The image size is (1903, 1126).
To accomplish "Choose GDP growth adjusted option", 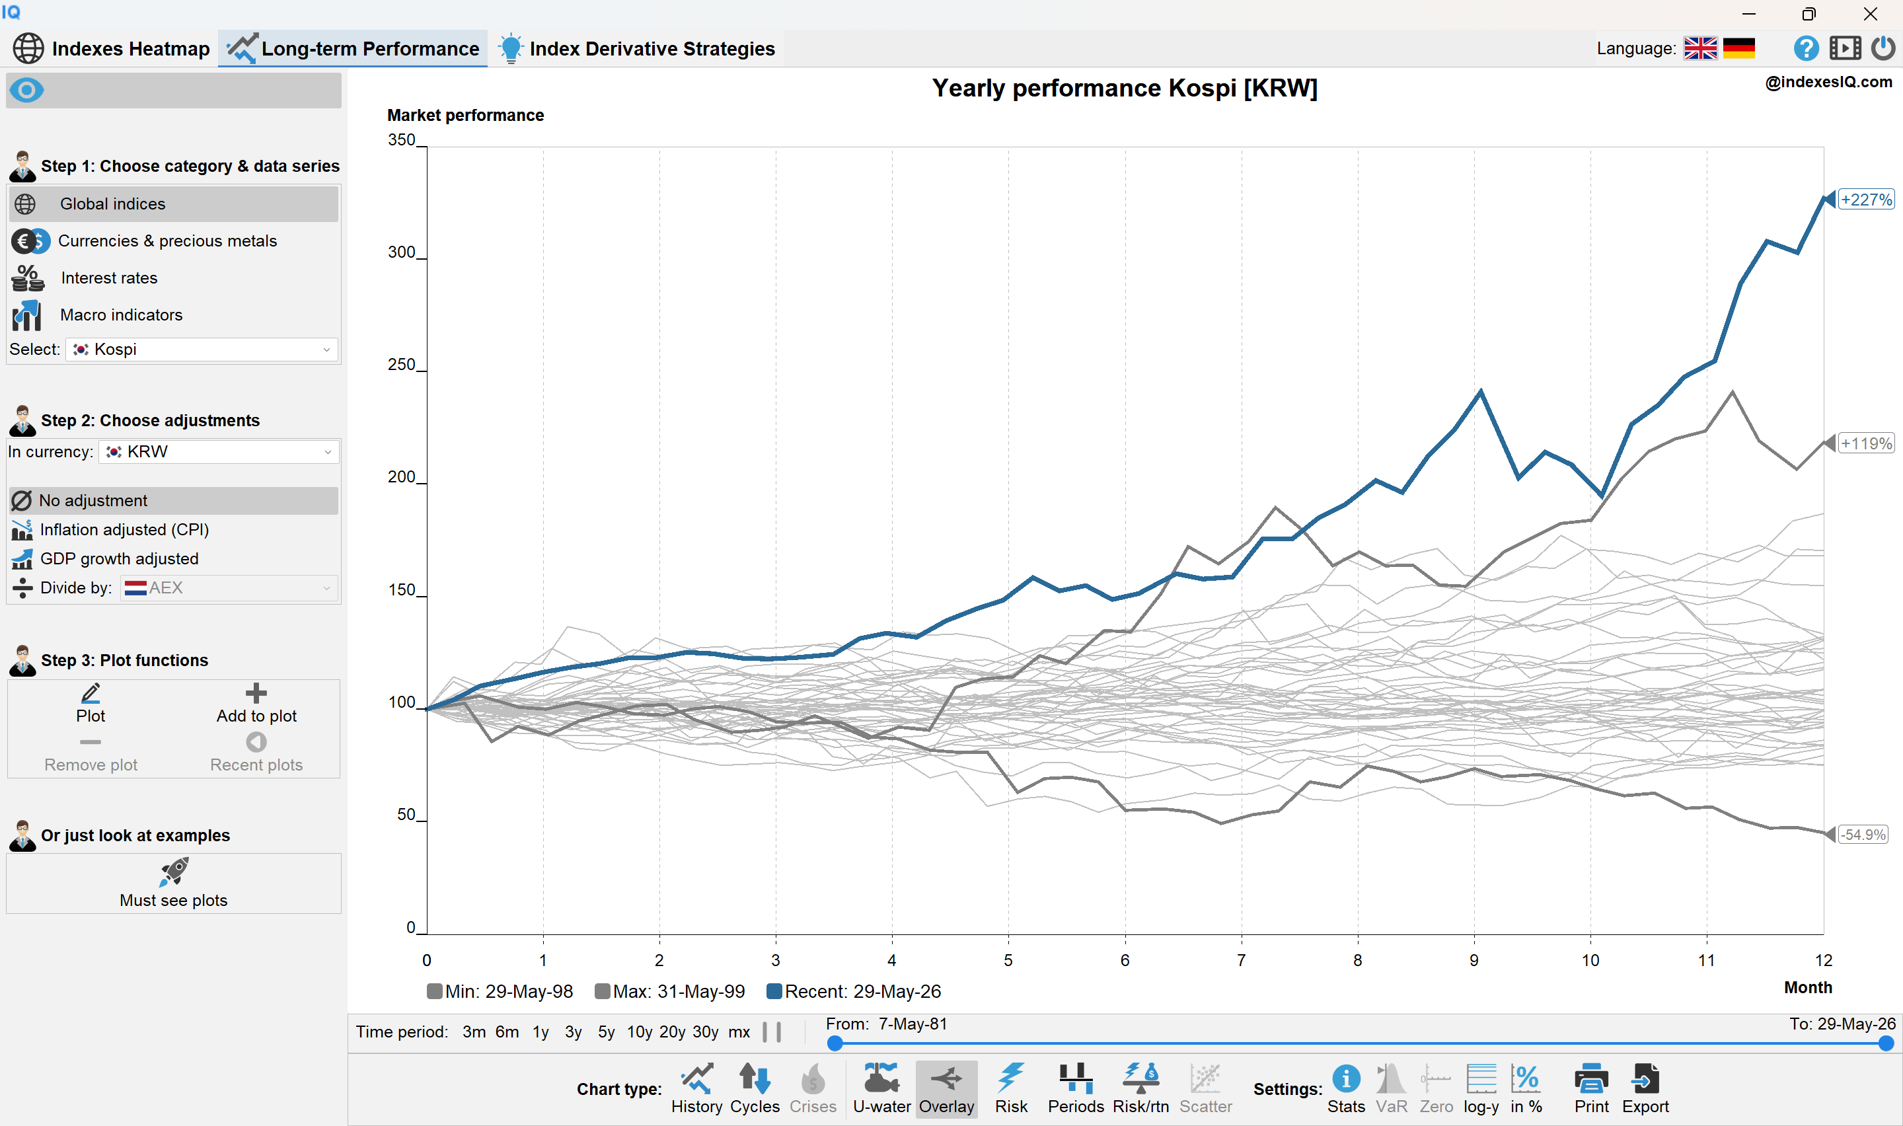I will (174, 559).
